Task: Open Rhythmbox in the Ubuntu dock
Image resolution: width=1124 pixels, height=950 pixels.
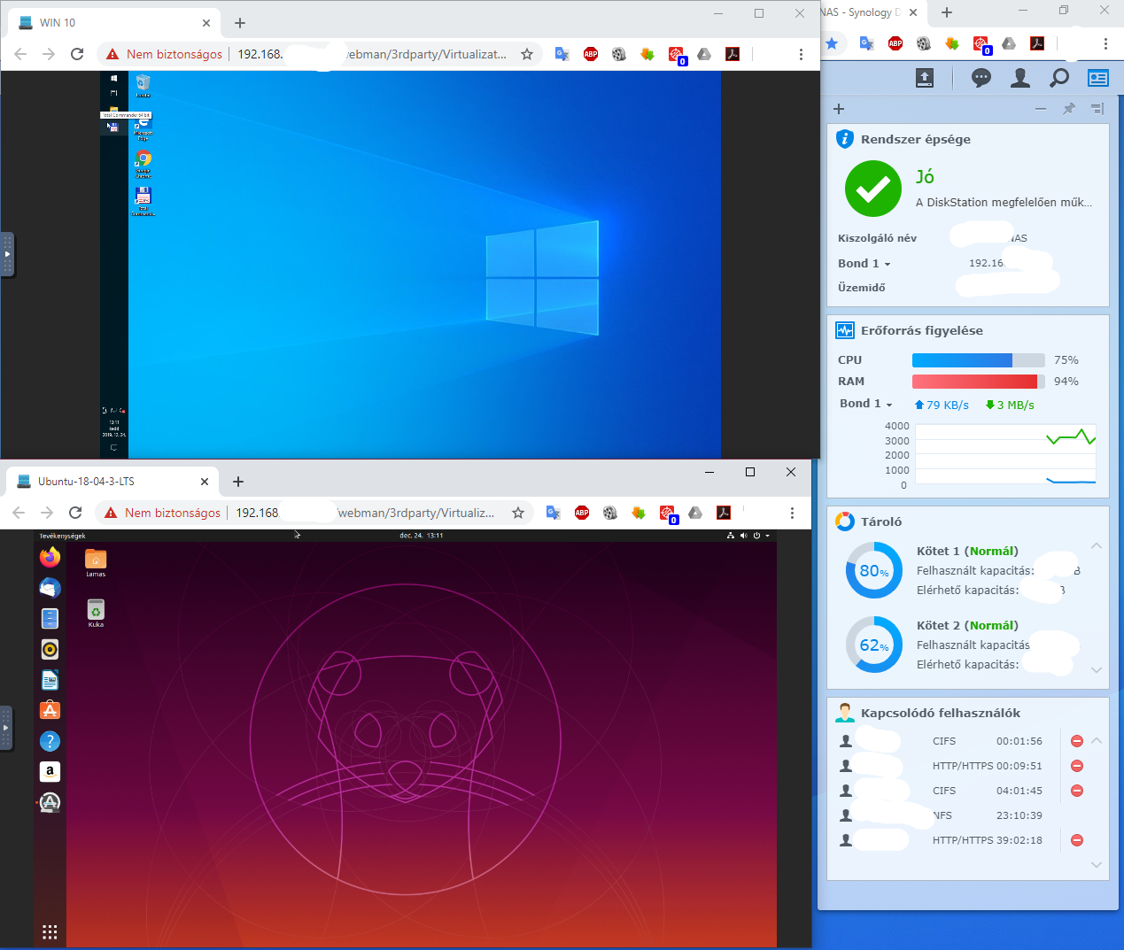Action: (50, 649)
